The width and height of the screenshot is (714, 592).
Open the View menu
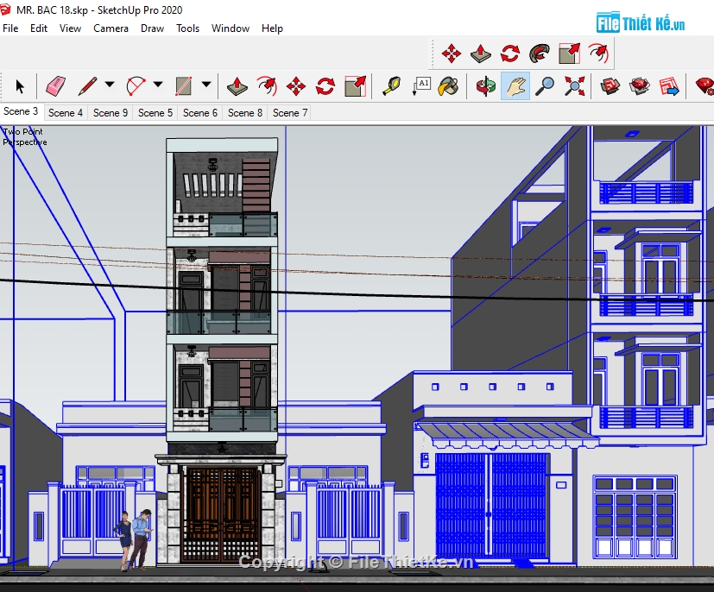click(x=70, y=28)
